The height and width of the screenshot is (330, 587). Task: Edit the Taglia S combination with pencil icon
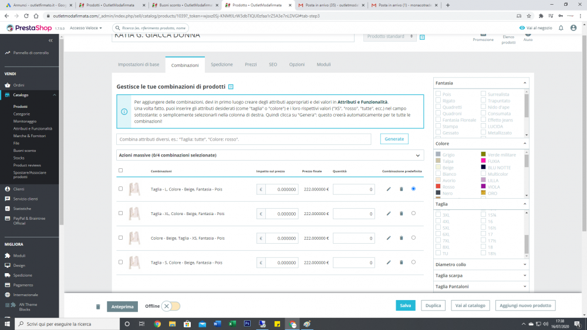389,263
